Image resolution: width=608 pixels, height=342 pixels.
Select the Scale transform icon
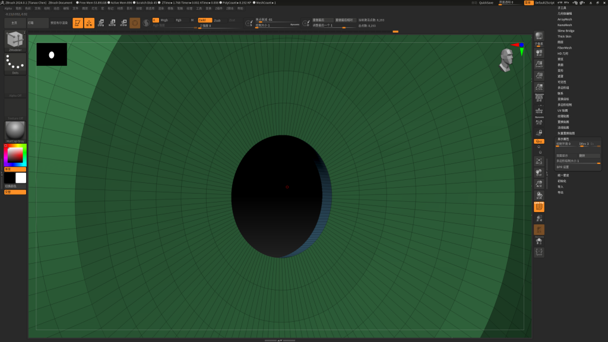(112, 23)
